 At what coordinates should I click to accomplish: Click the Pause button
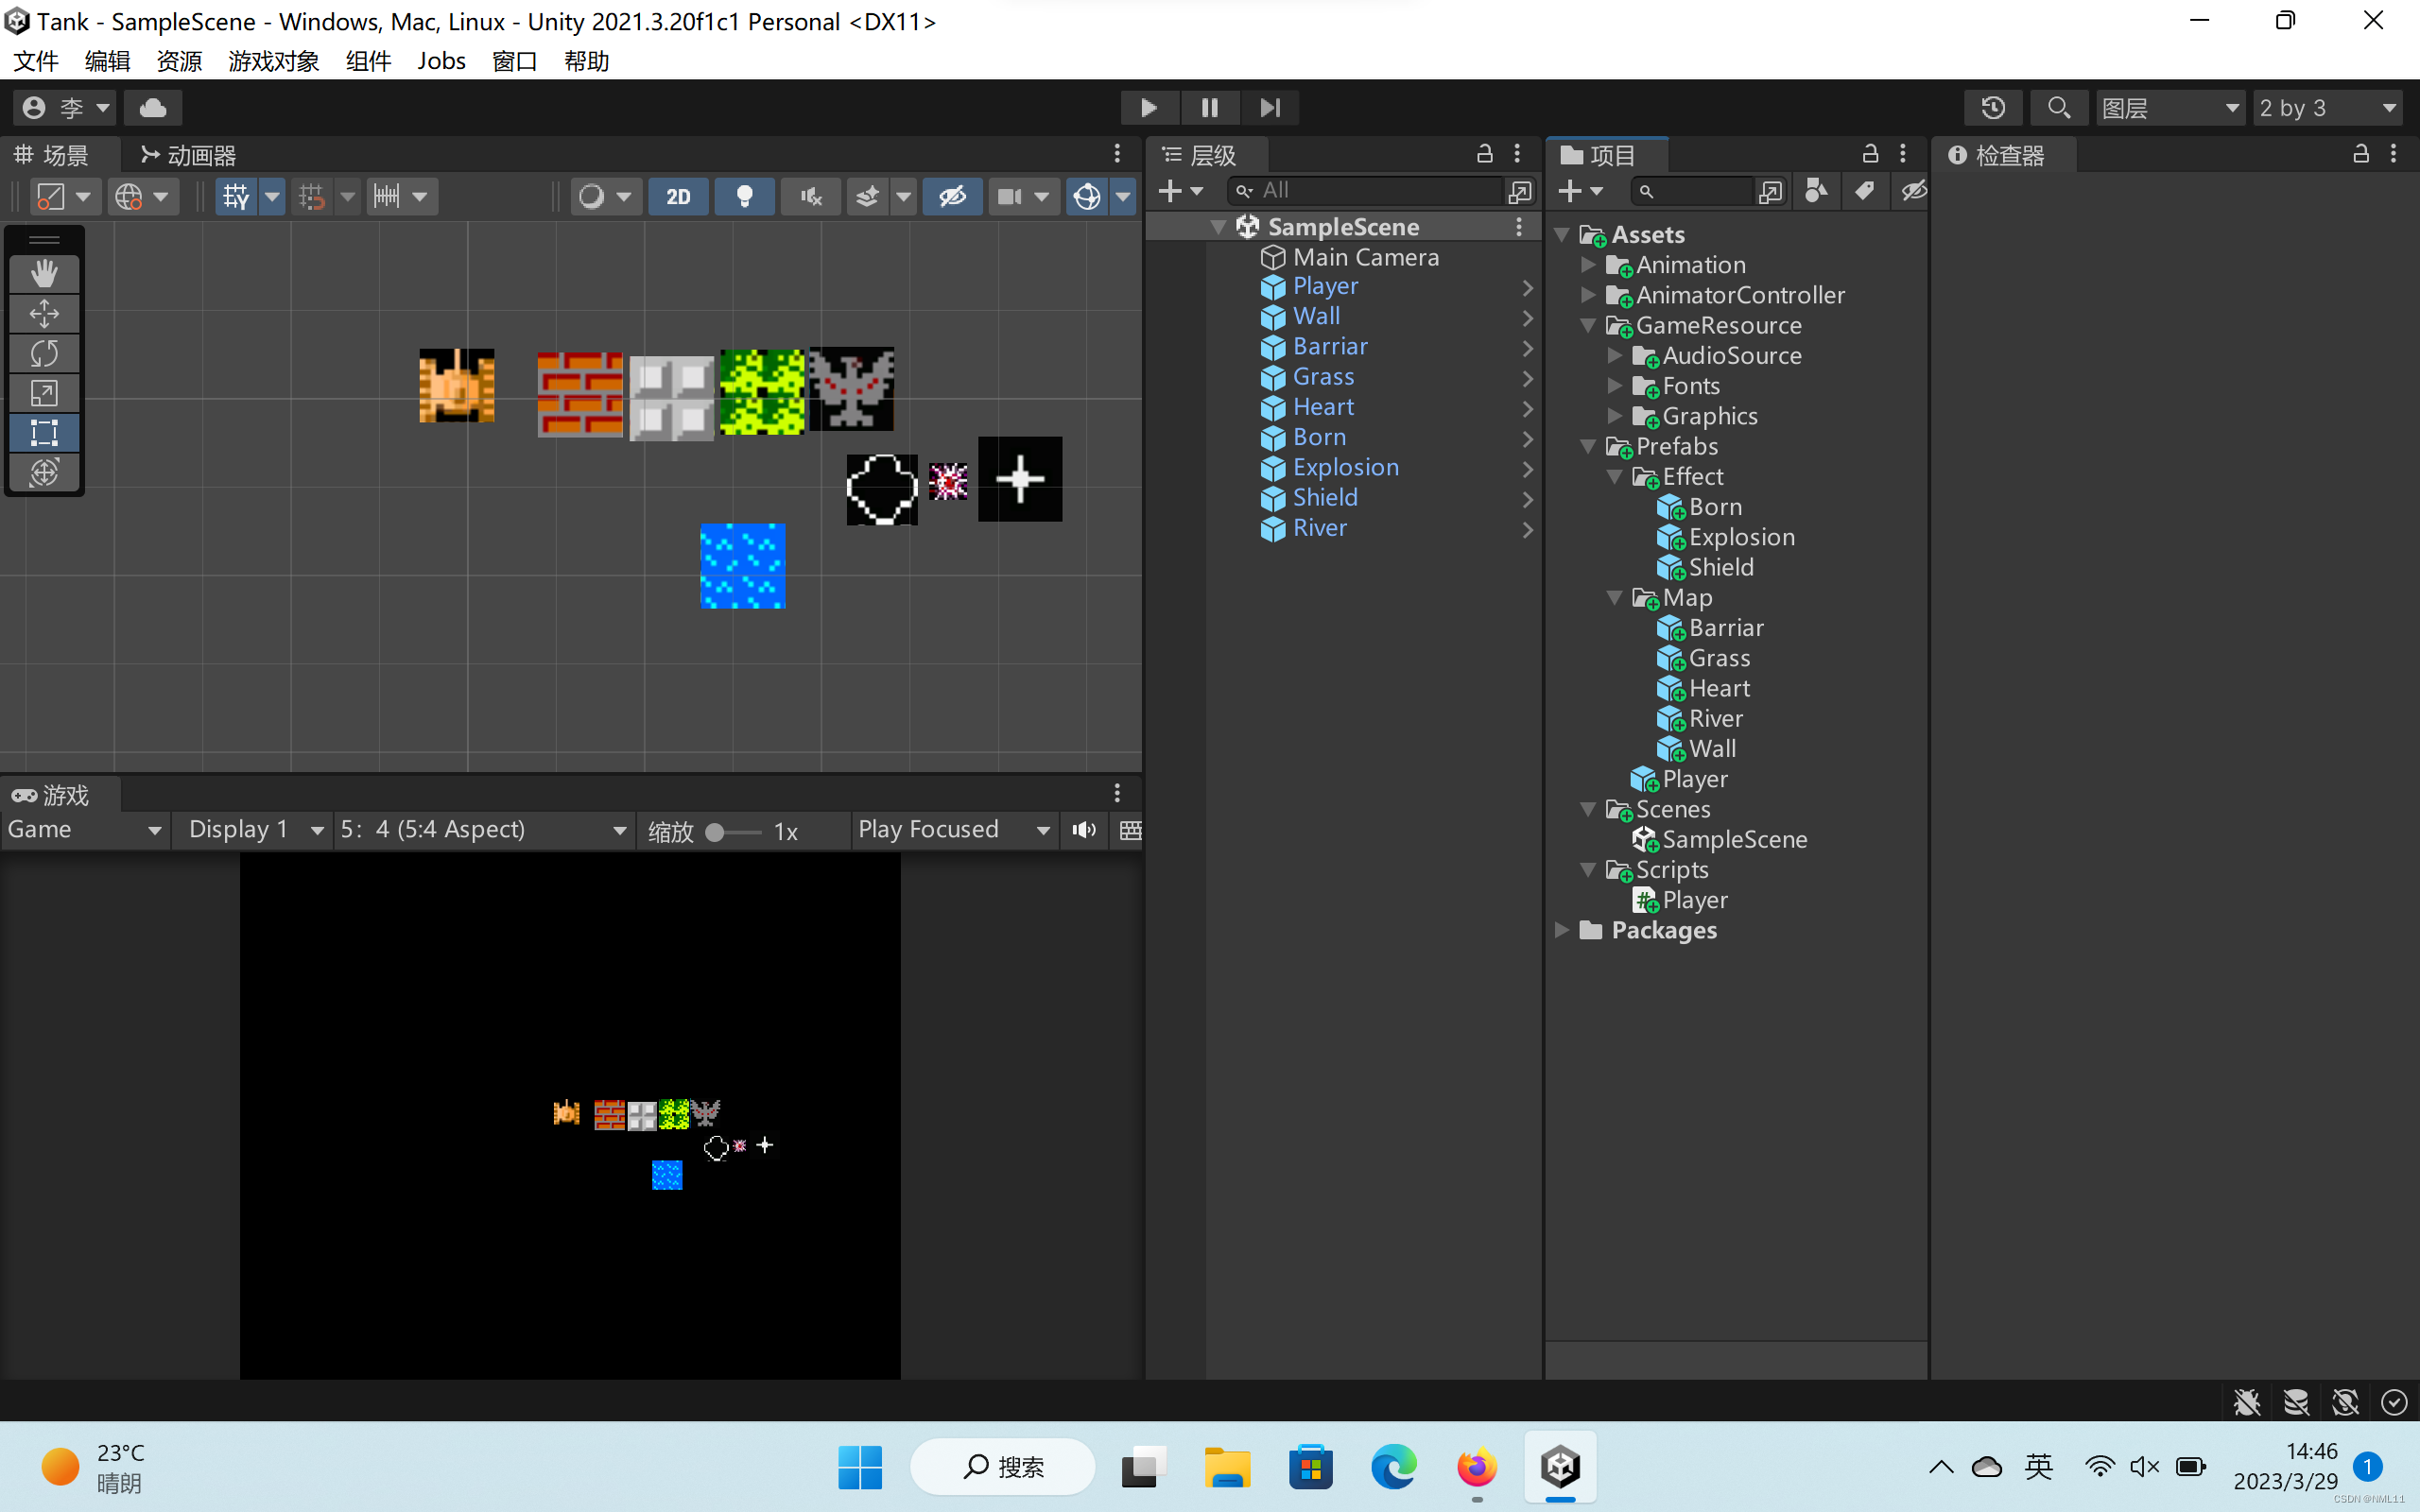pyautogui.click(x=1210, y=107)
